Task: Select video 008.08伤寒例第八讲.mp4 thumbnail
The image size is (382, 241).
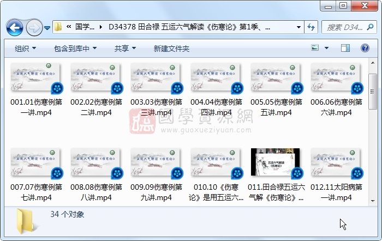Action: tap(96, 163)
